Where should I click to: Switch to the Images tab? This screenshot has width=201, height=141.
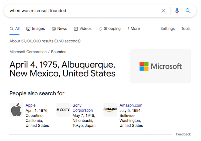(35, 29)
